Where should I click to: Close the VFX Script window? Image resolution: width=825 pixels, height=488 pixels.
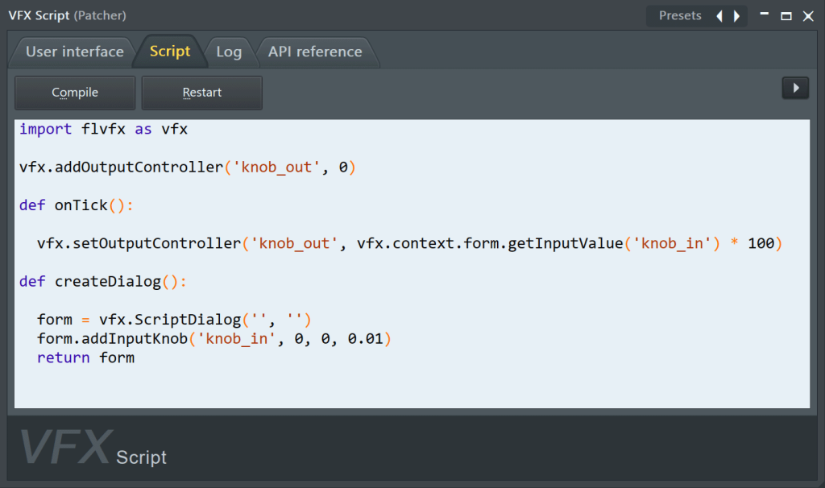[x=808, y=16]
